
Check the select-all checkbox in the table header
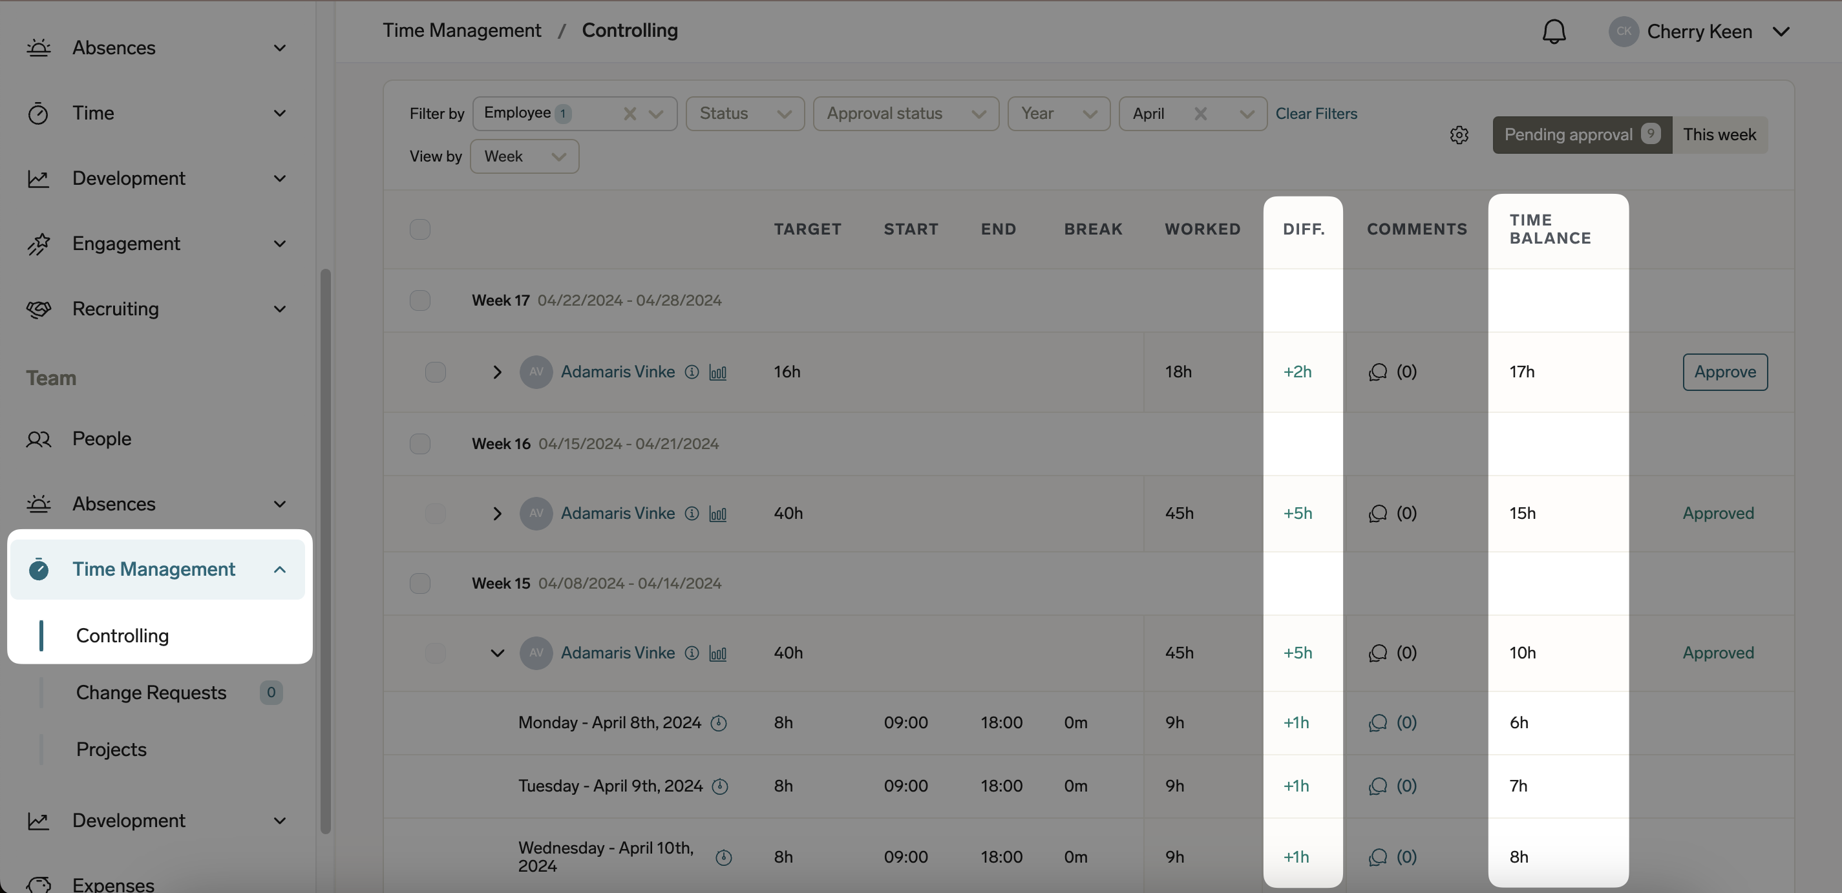click(419, 229)
